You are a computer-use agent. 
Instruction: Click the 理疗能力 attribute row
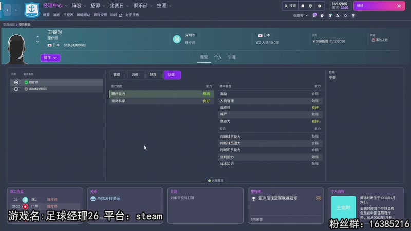[x=161, y=94]
